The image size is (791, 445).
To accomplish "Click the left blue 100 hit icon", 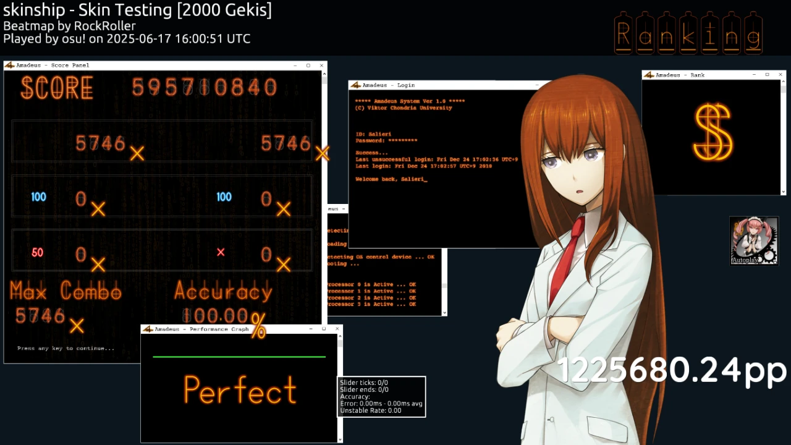I will point(38,197).
